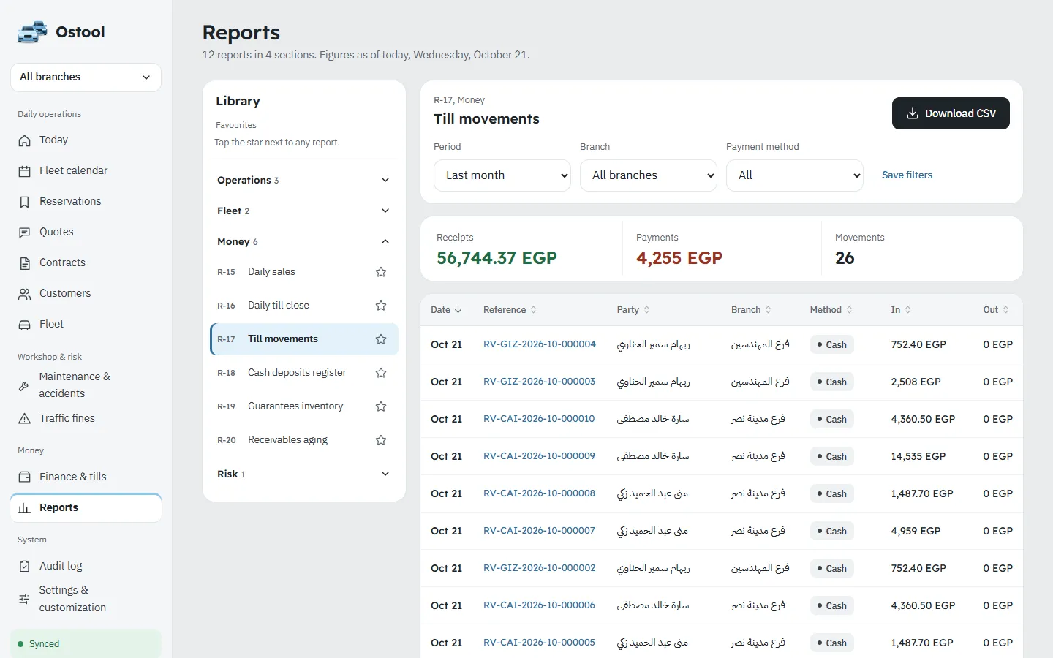The height and width of the screenshot is (658, 1053).
Task: Click the Traffic fines warning icon
Action: [x=25, y=419]
